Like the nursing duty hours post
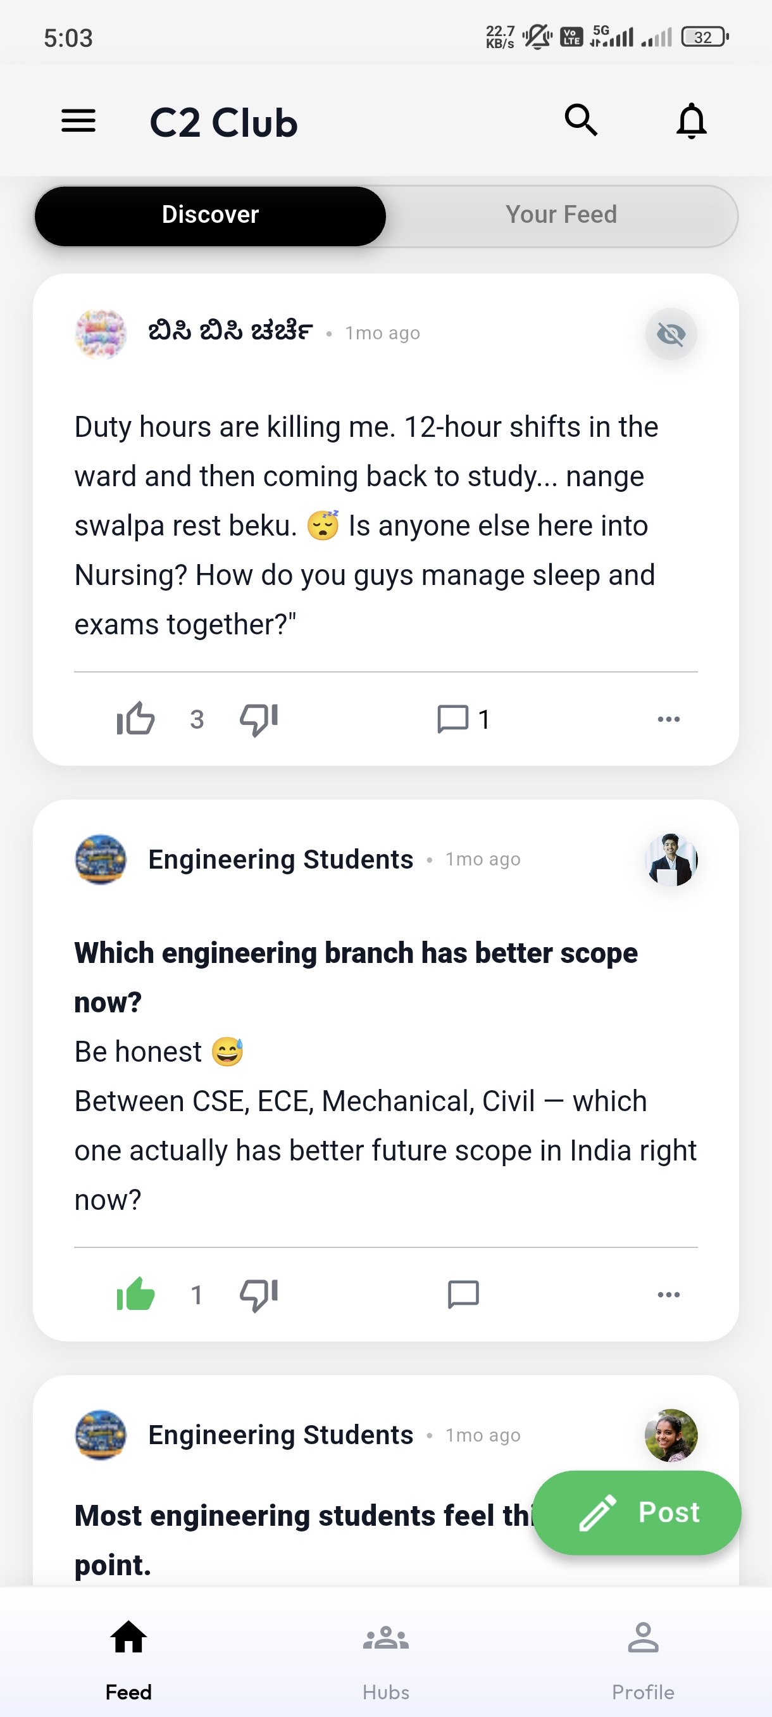The width and height of the screenshot is (772, 1717). [x=136, y=719]
